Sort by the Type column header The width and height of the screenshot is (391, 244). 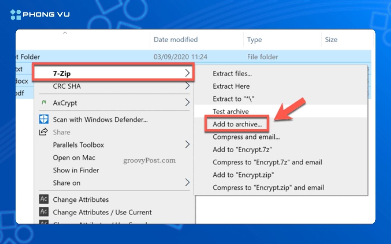click(254, 40)
